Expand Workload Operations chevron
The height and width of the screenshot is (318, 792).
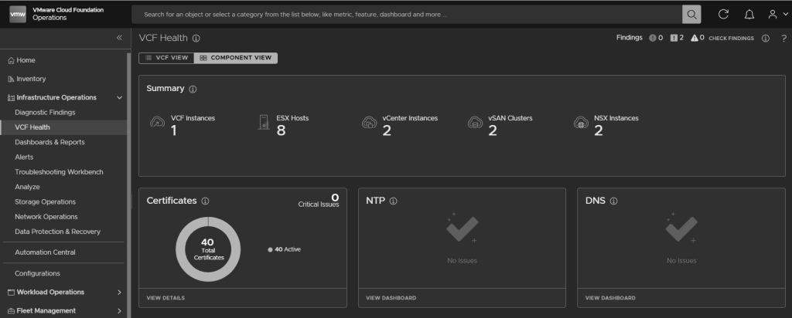click(x=119, y=293)
